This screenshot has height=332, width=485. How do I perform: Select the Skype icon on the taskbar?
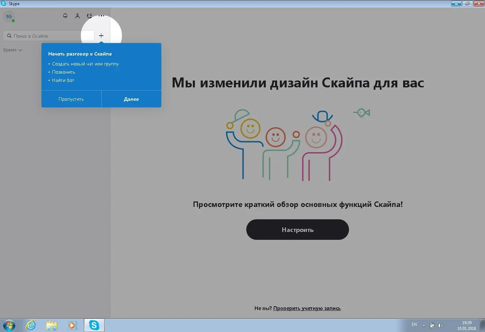(x=94, y=325)
